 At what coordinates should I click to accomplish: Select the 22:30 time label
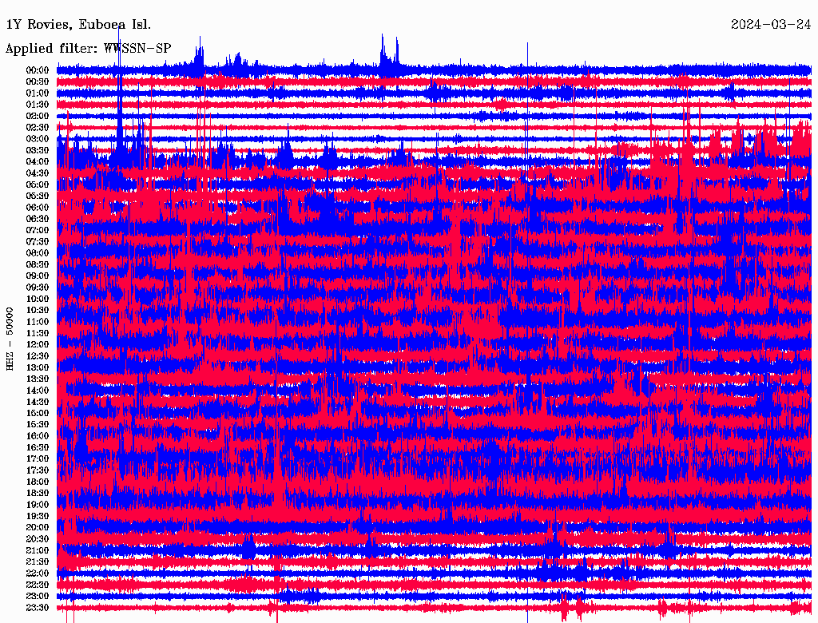tap(38, 585)
